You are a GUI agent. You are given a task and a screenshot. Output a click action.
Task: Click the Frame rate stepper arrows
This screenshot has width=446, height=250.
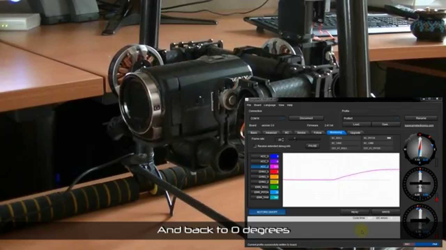coord(283,140)
